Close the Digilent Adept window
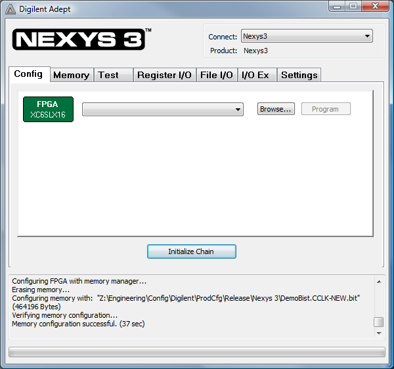 tap(375, 7)
